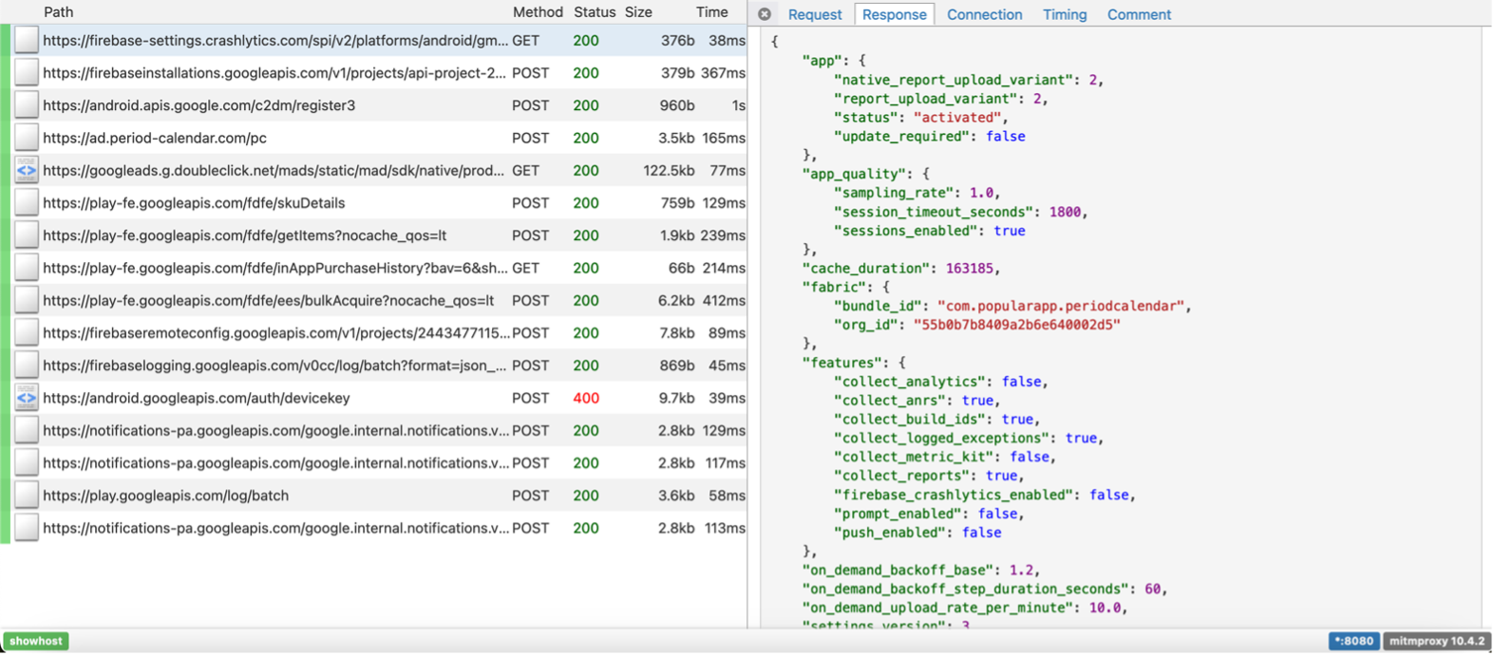This screenshot has width=1494, height=655.
Task: Close the flow details panel
Action: click(765, 14)
